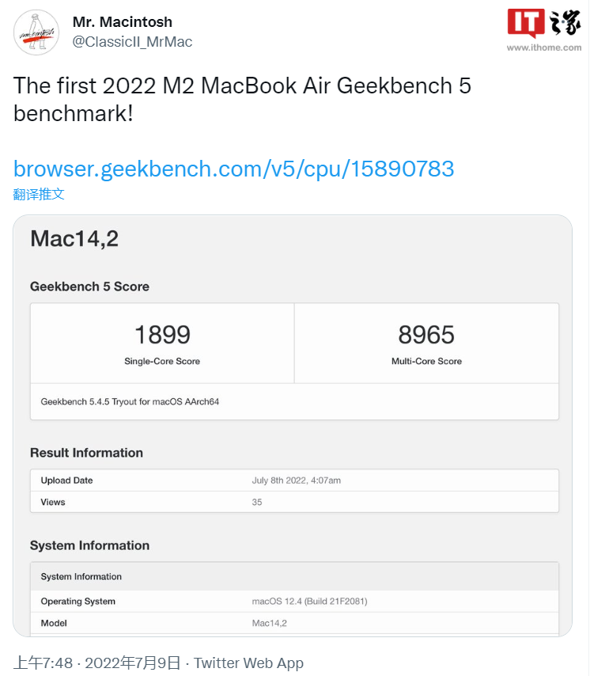Screen dimensions: 590x676
Task: Click the Upload Date row
Action: 294,480
